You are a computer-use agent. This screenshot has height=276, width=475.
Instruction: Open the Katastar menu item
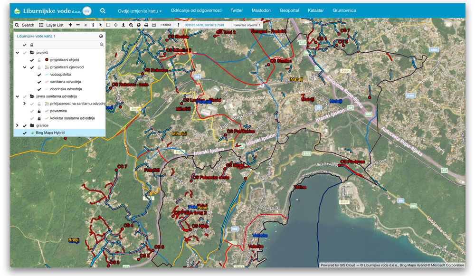tap(315, 10)
